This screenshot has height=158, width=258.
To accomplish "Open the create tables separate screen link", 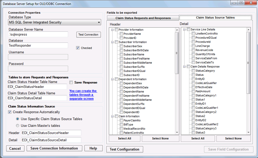I will coord(83,95).
